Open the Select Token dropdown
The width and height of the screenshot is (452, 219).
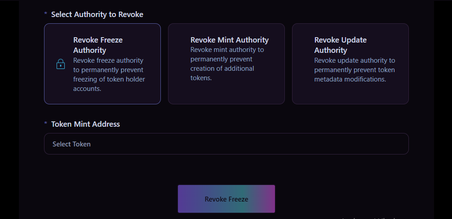[x=226, y=144]
